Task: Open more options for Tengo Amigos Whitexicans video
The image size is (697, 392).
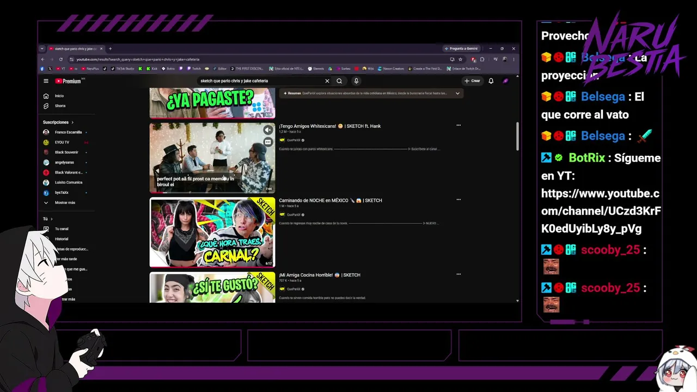Action: coord(458,125)
